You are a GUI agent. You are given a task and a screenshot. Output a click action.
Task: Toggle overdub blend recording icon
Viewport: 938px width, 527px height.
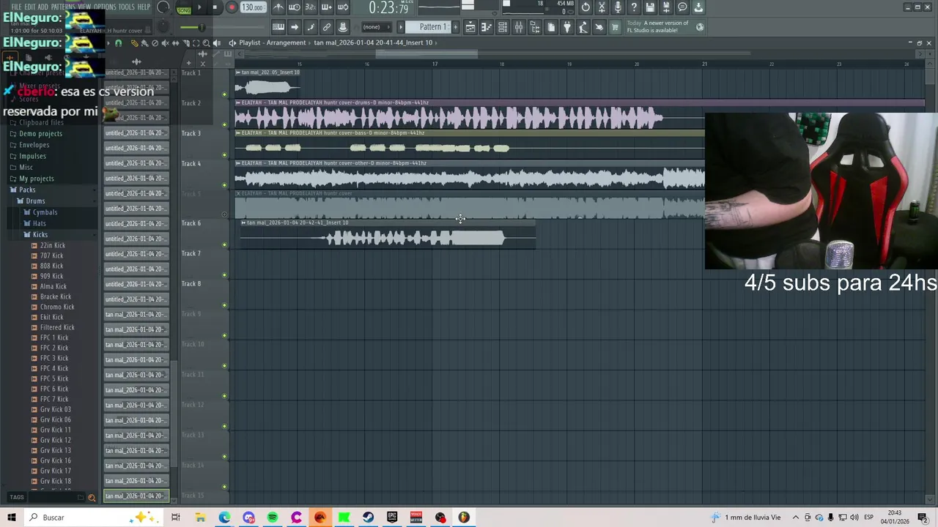tap(327, 7)
